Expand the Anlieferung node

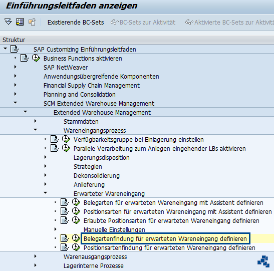click(x=46, y=184)
